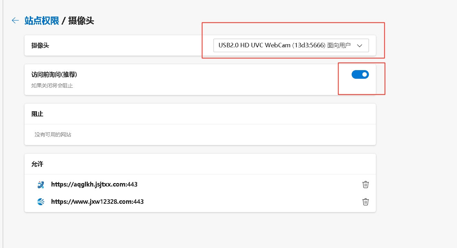Click the www.jxw12328.com site favicon
Viewport: 457px width, 248px height.
click(x=41, y=202)
